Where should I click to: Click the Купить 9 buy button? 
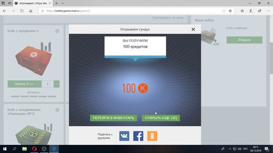(x=25, y=84)
